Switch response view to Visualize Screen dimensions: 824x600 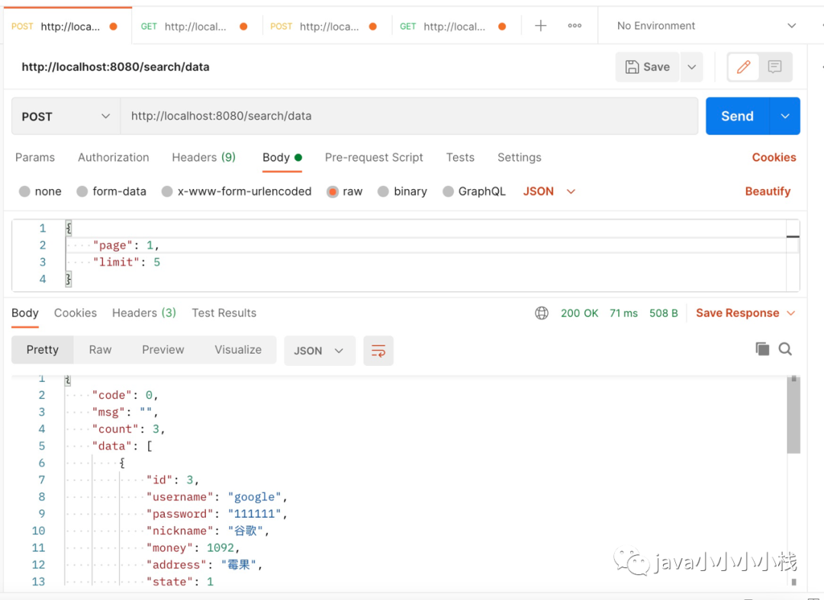click(x=238, y=350)
